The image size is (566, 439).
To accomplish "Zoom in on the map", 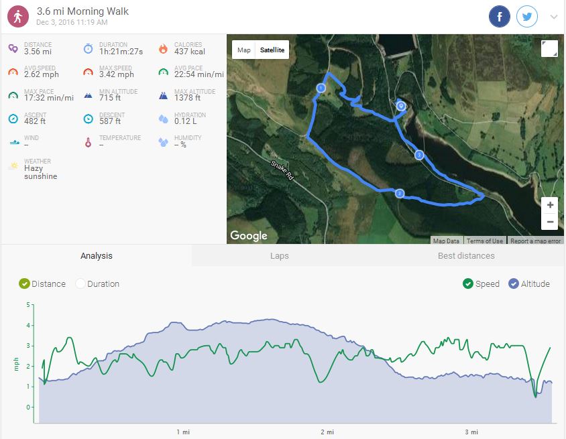I will [x=550, y=205].
